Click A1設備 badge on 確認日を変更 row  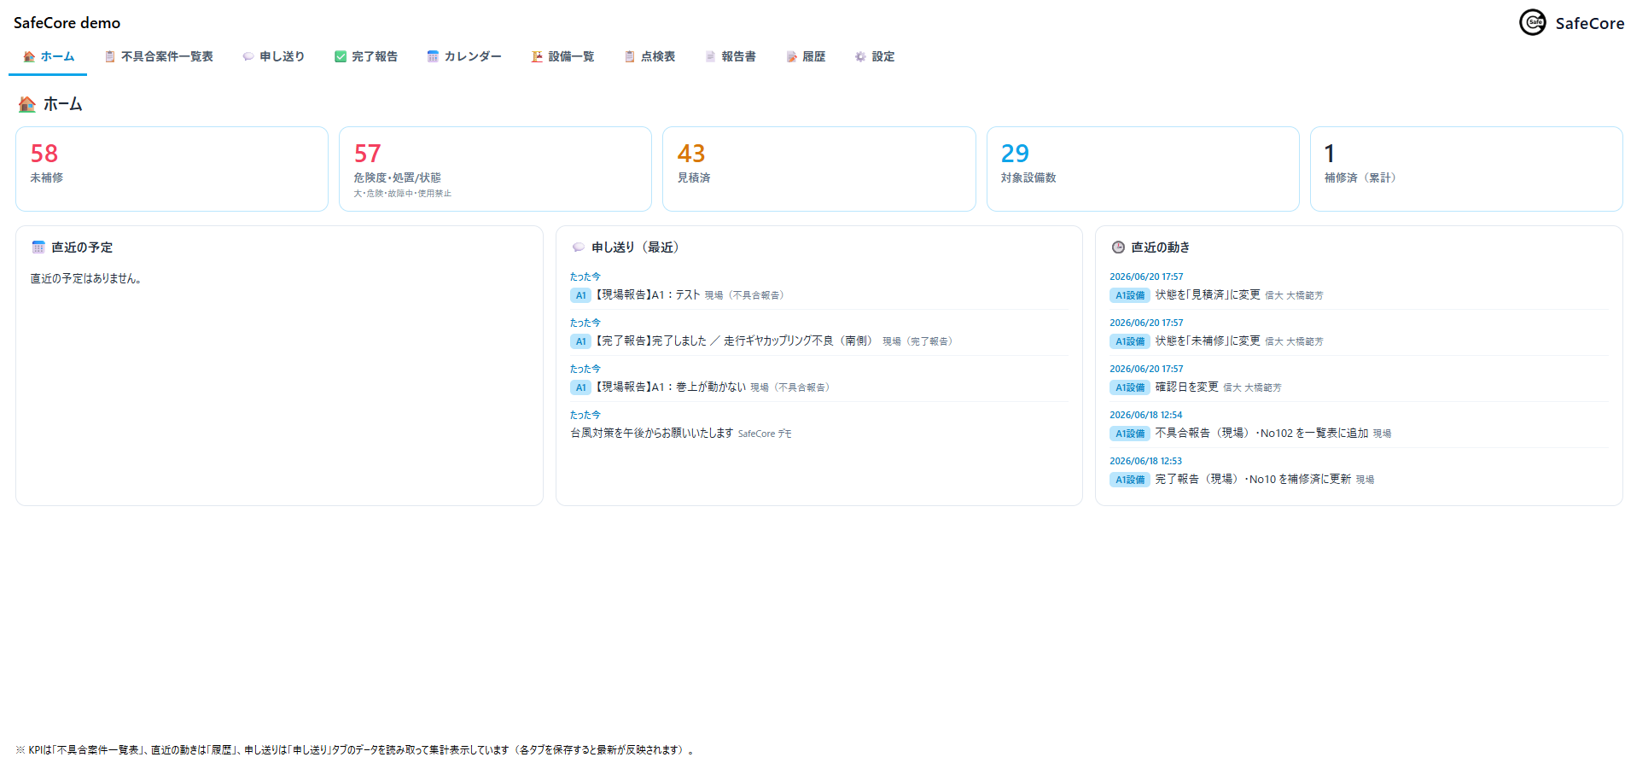(x=1130, y=387)
